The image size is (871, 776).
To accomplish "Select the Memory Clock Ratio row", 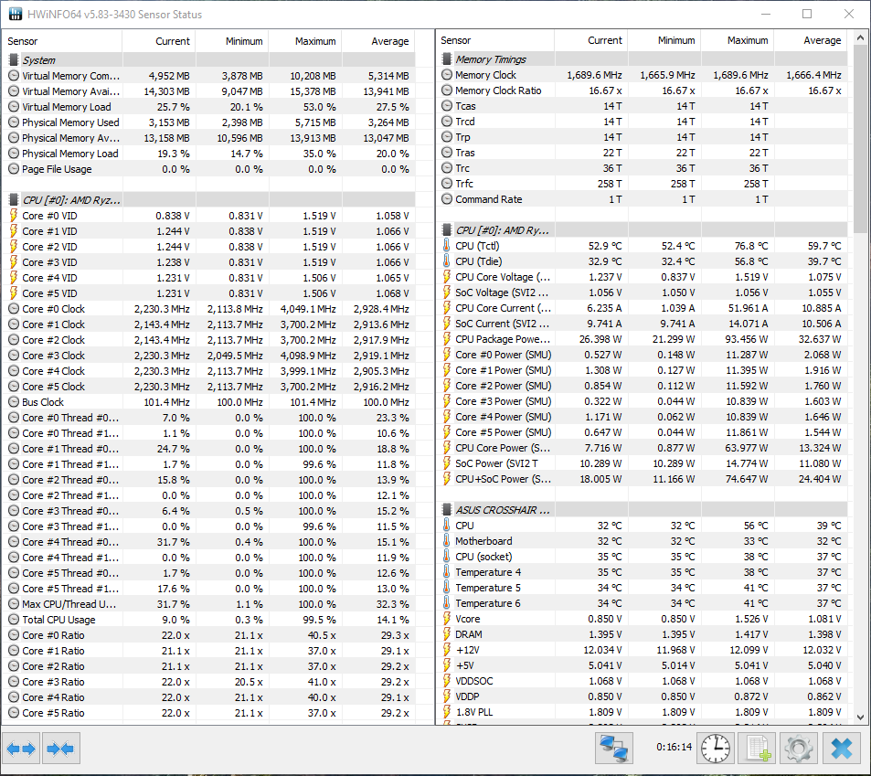I will [644, 90].
